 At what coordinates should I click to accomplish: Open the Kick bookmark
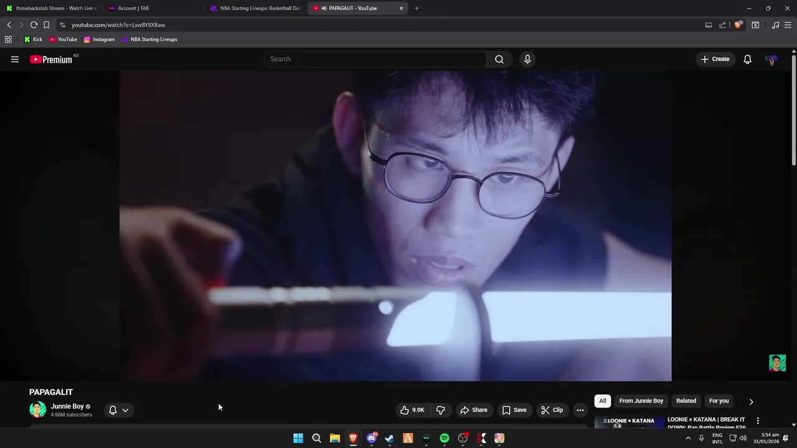click(x=33, y=39)
